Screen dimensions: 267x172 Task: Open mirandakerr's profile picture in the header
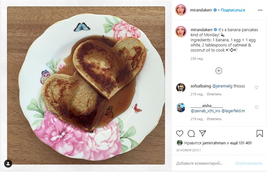181,10
